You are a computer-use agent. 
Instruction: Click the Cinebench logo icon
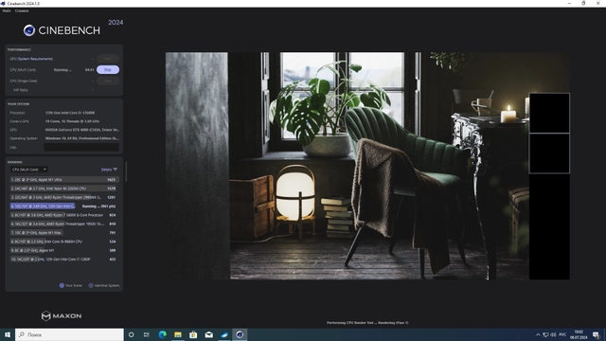(29, 30)
